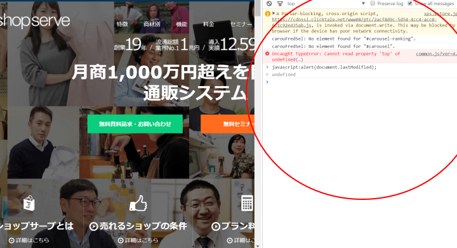The image size is (457, 248).
Task: Open the 'top' context dropdown
Action: coord(326,4)
